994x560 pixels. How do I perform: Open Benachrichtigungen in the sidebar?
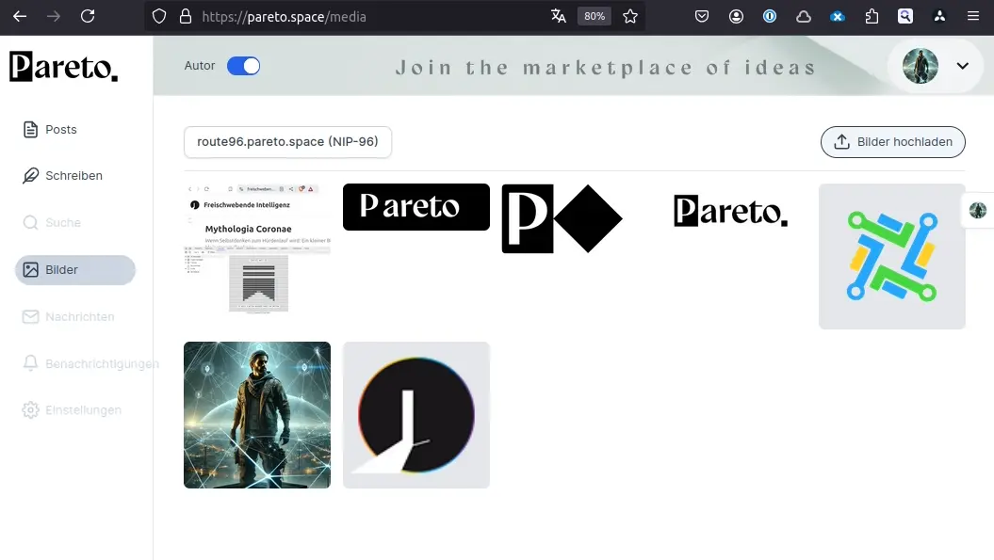click(x=90, y=363)
